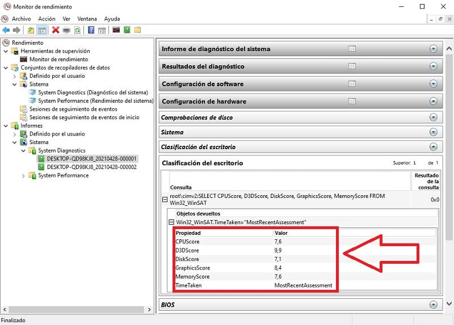This screenshot has height=325, width=454.
Task: Expand Configuración de software section arrow
Action: [x=433, y=84]
